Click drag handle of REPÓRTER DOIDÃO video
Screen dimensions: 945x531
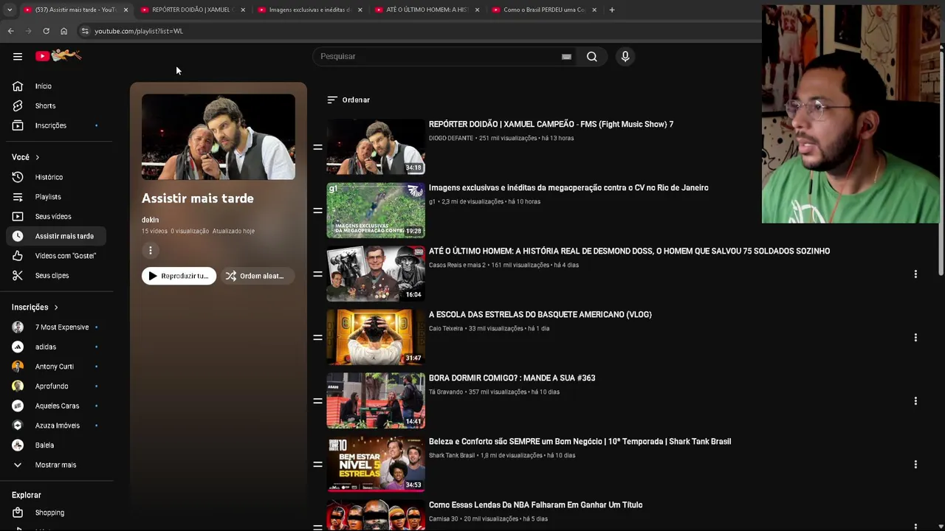317,147
